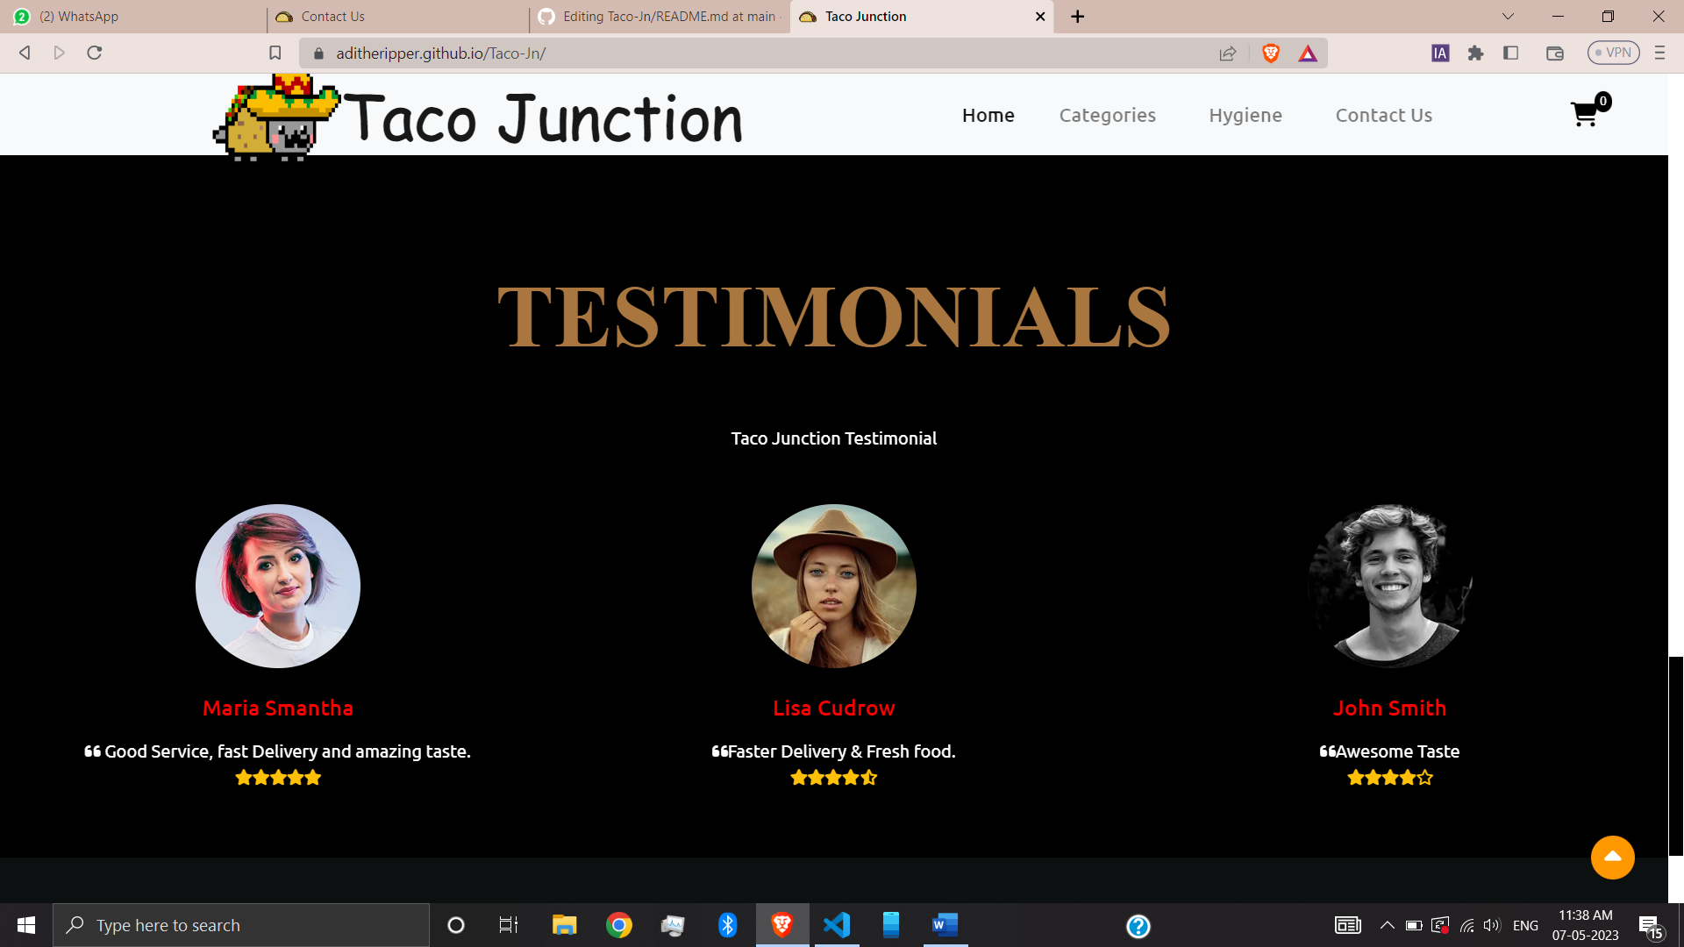Click the share page icon in the address bar
Viewport: 1684px width, 947px height.
pyautogui.click(x=1228, y=53)
